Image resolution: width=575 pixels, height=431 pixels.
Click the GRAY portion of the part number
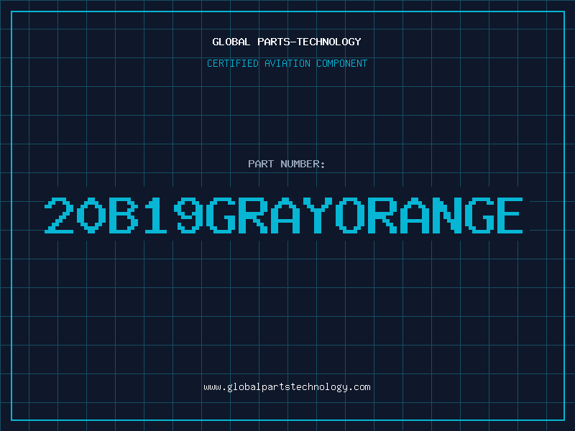270,215
